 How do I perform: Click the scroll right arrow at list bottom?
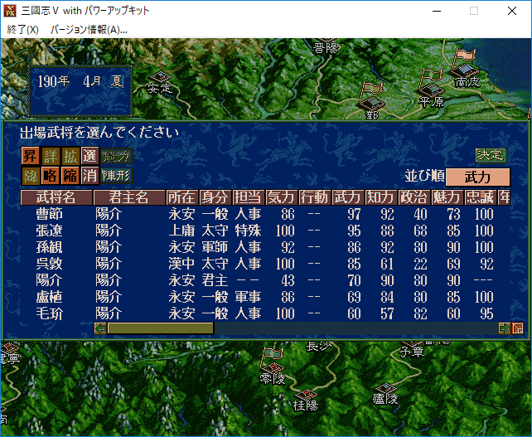[x=504, y=328]
